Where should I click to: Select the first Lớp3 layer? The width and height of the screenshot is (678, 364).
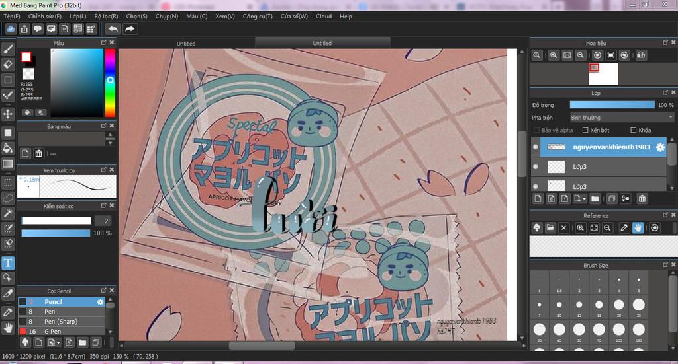coord(599,167)
